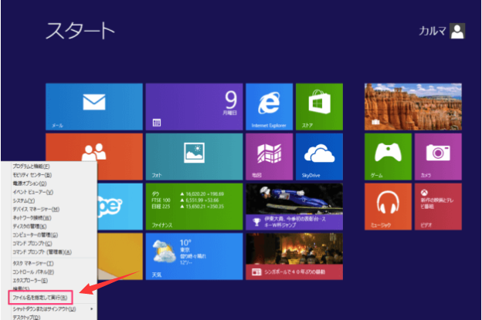Screen dimensions: 482x320
Task: Launch the Skype tile
Action: [x=120, y=207]
